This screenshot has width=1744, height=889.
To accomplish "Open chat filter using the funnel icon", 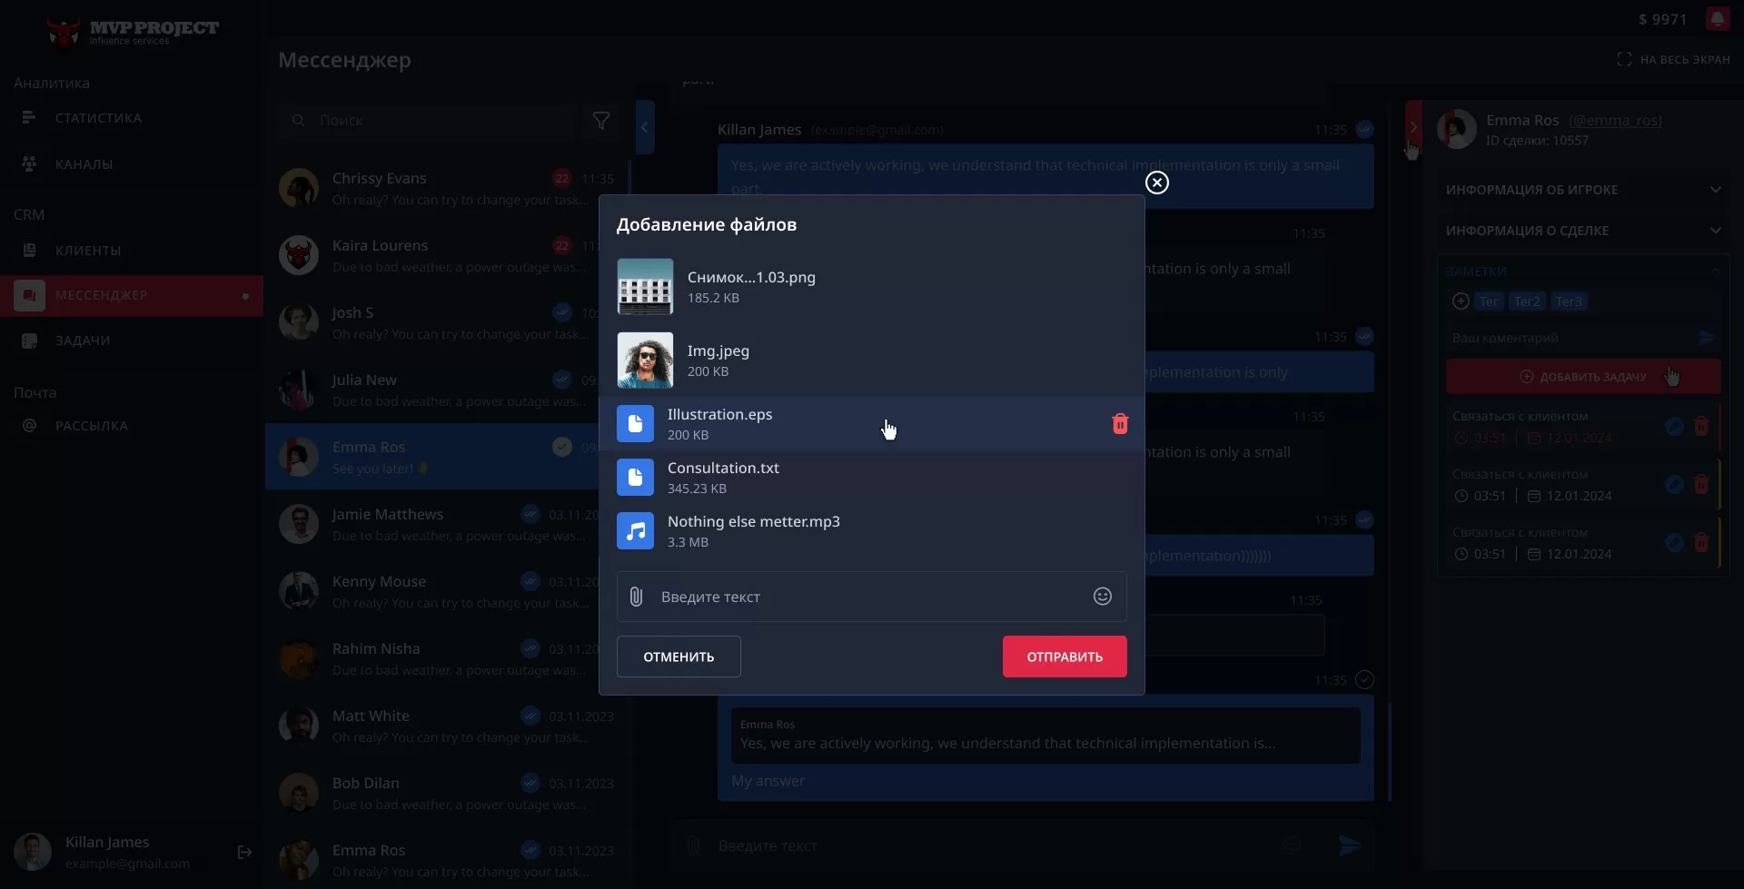I will 600,120.
